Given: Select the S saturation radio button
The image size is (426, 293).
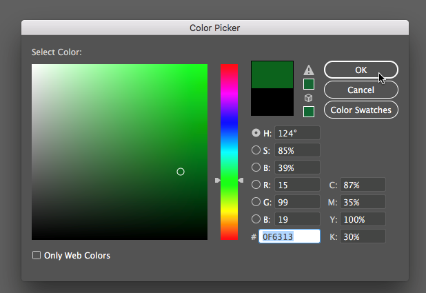Looking at the screenshot, I should (x=256, y=150).
